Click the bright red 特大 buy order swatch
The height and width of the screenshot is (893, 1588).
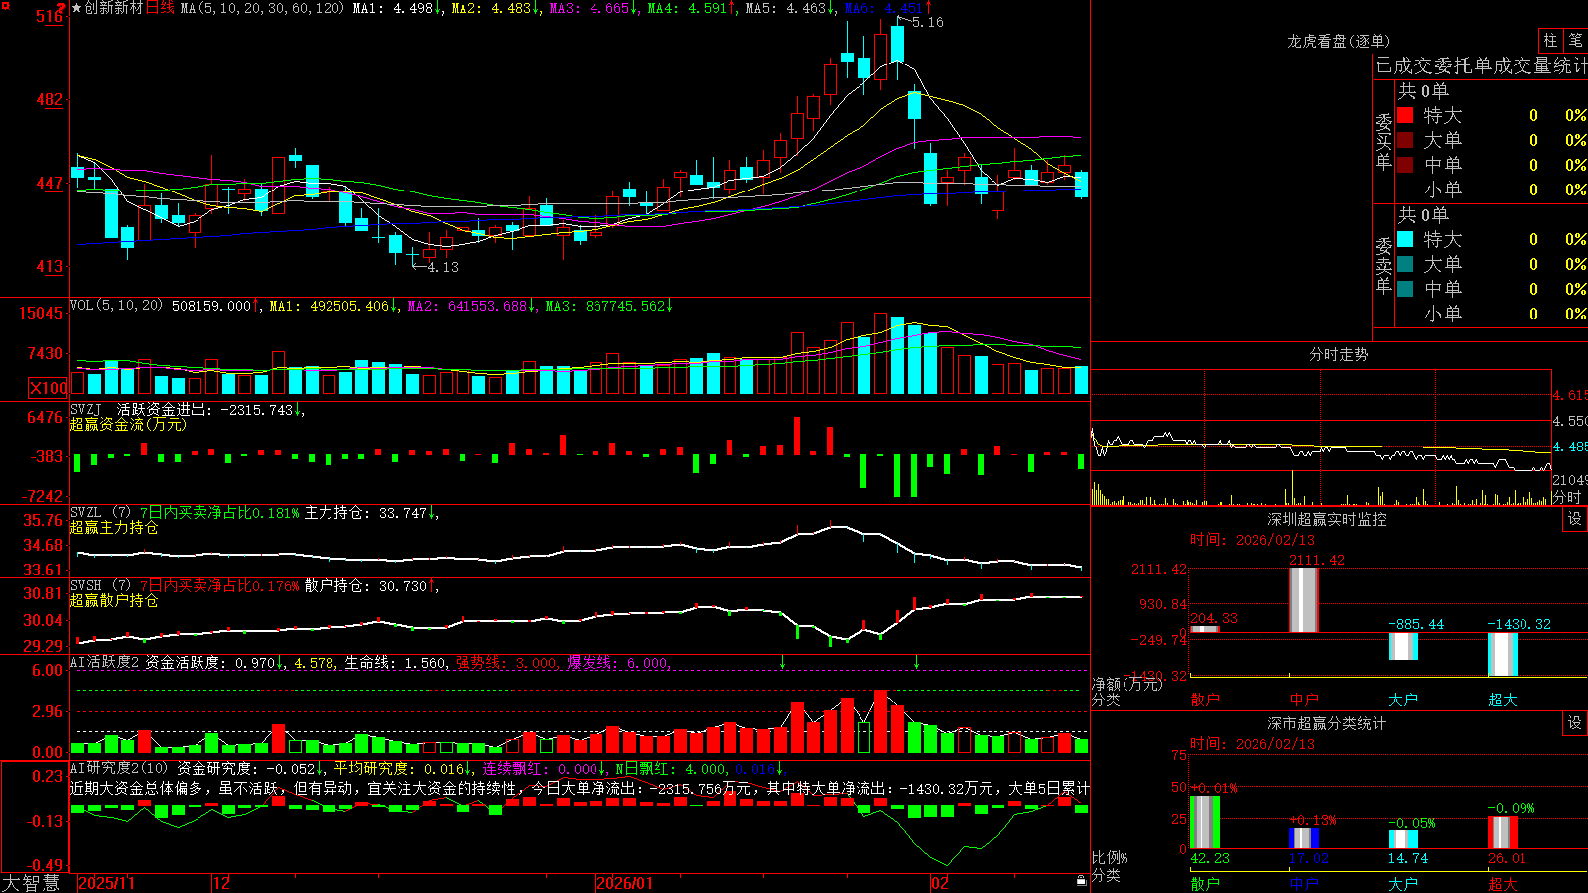coord(1405,115)
